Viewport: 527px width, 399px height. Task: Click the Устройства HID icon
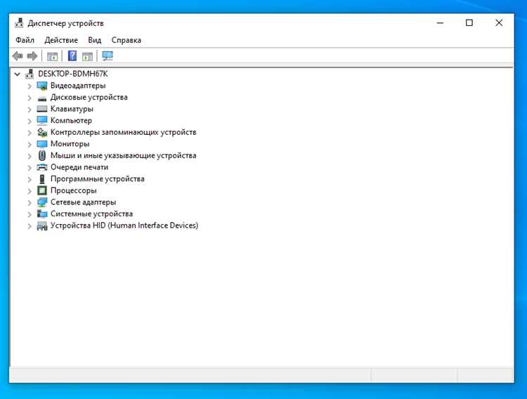(42, 226)
